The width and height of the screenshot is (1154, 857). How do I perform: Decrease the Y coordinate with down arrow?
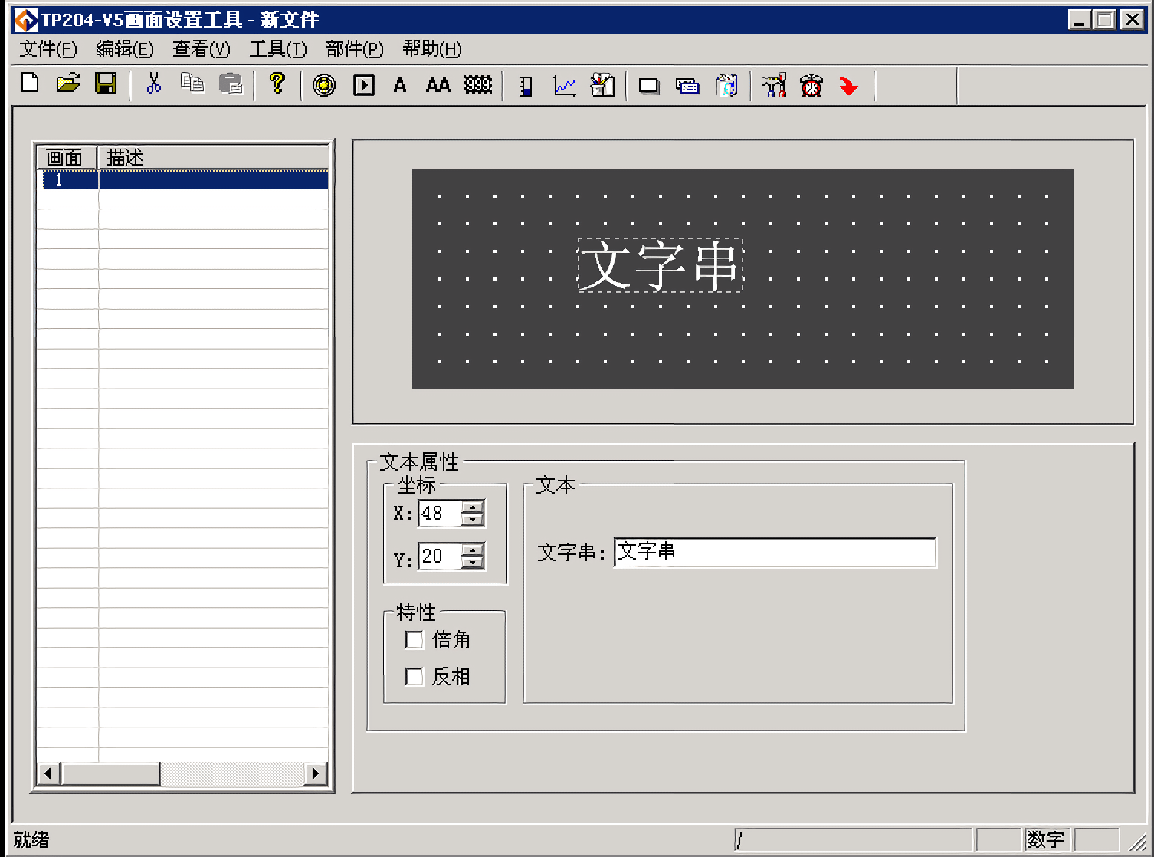[474, 563]
